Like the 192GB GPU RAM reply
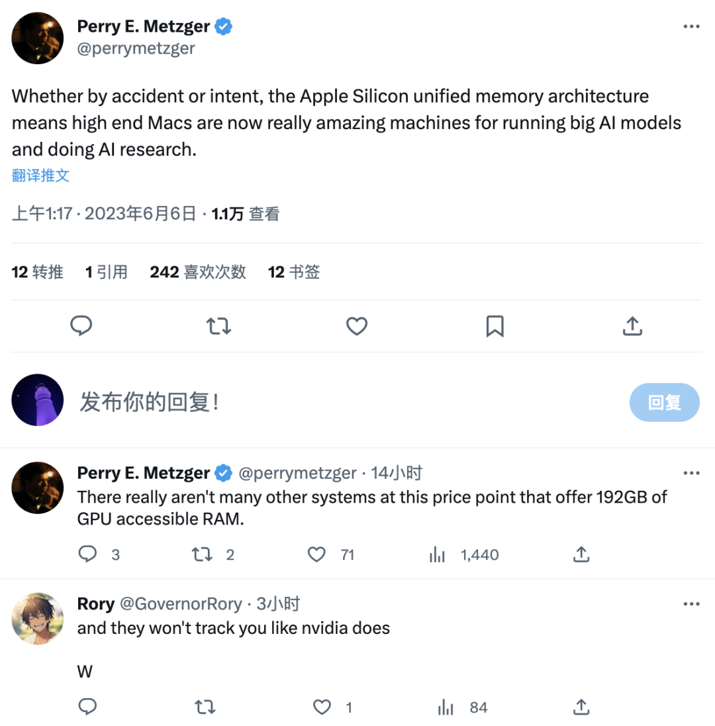Viewport: 715px width, 726px height. click(316, 554)
